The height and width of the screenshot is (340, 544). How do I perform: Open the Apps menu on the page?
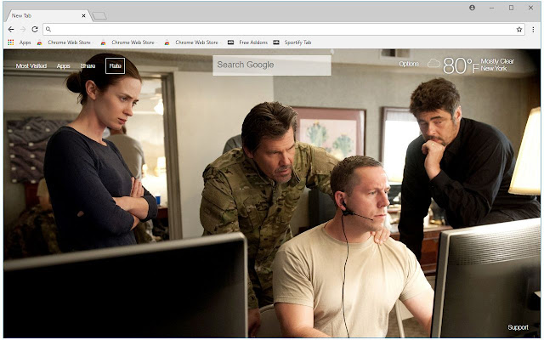(x=64, y=66)
